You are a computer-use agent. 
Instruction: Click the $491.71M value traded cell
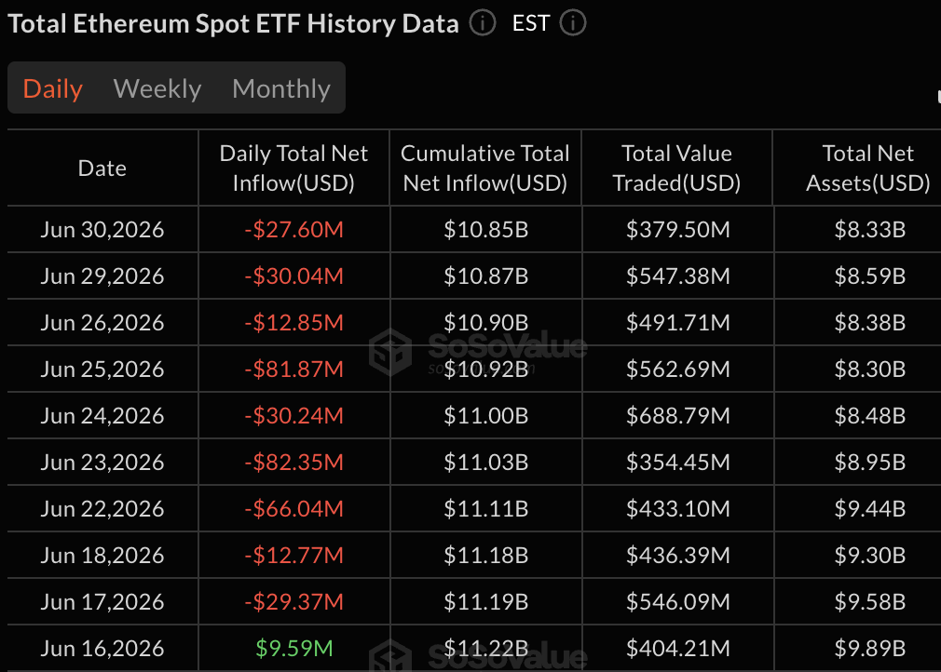(678, 323)
